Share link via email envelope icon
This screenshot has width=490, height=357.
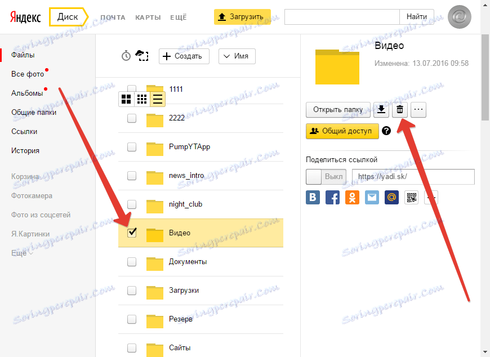[372, 198]
